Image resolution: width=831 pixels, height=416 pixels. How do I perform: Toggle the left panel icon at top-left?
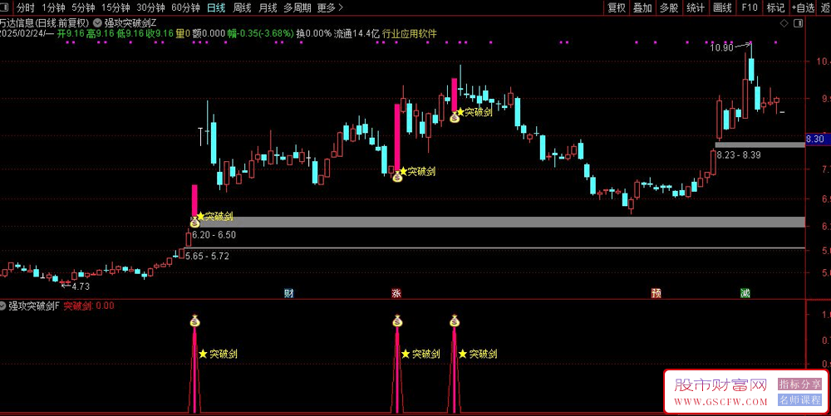[x=4, y=7]
